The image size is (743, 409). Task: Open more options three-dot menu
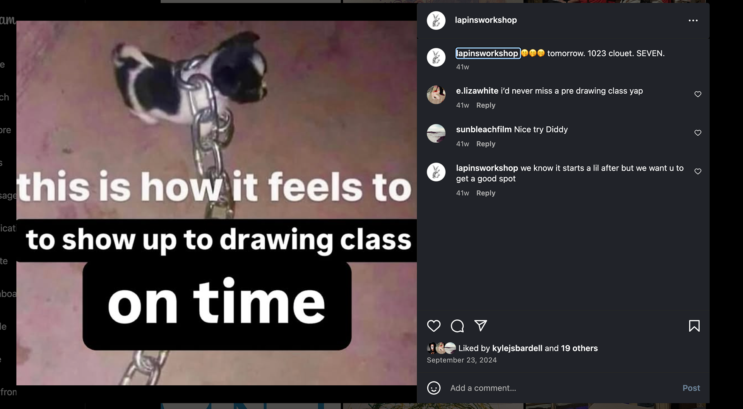pos(693,20)
